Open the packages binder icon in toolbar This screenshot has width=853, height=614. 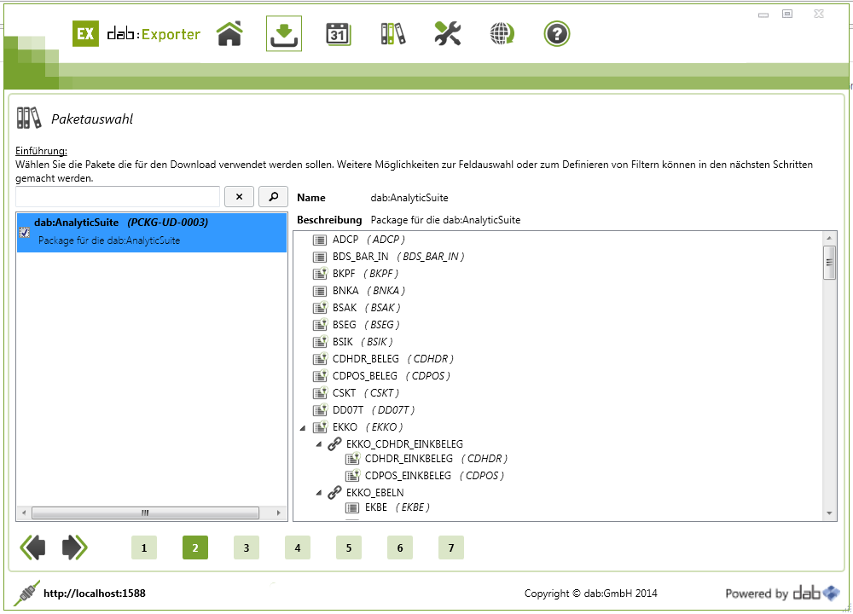(x=392, y=34)
